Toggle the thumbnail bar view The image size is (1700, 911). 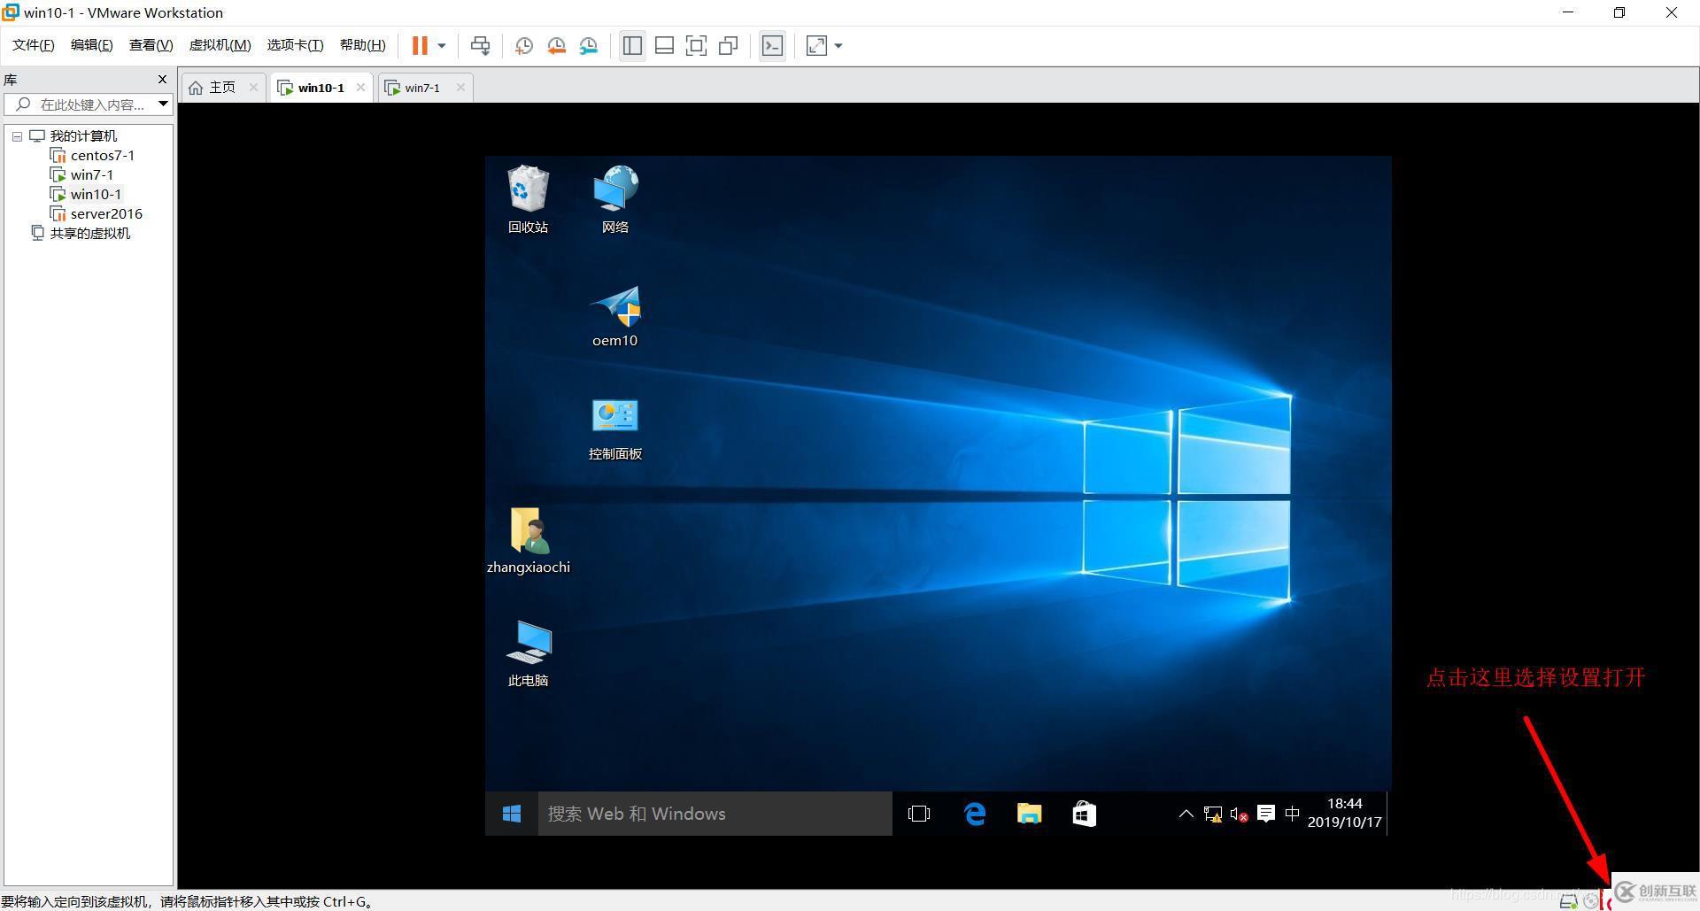click(x=664, y=46)
